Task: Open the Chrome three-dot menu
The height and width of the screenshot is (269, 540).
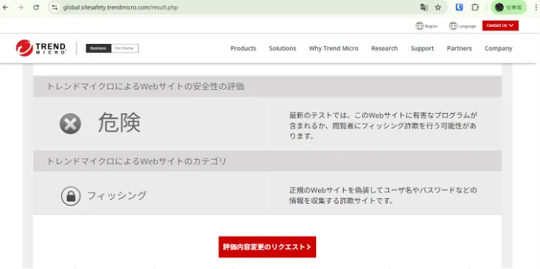Action: (x=536, y=7)
